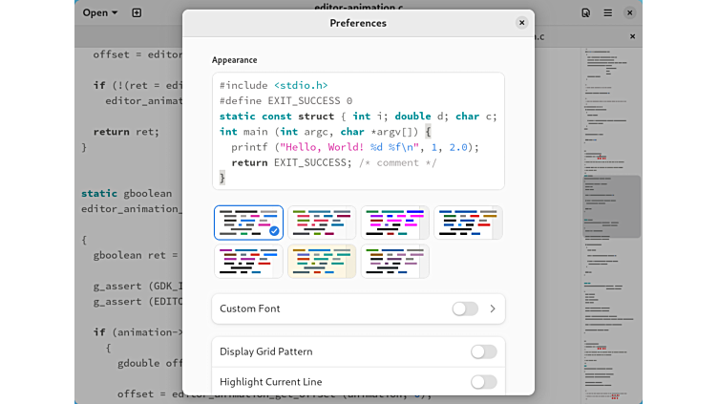This screenshot has height=404, width=718.
Task: Turn on Highlight Current Line
Action: tap(483, 382)
